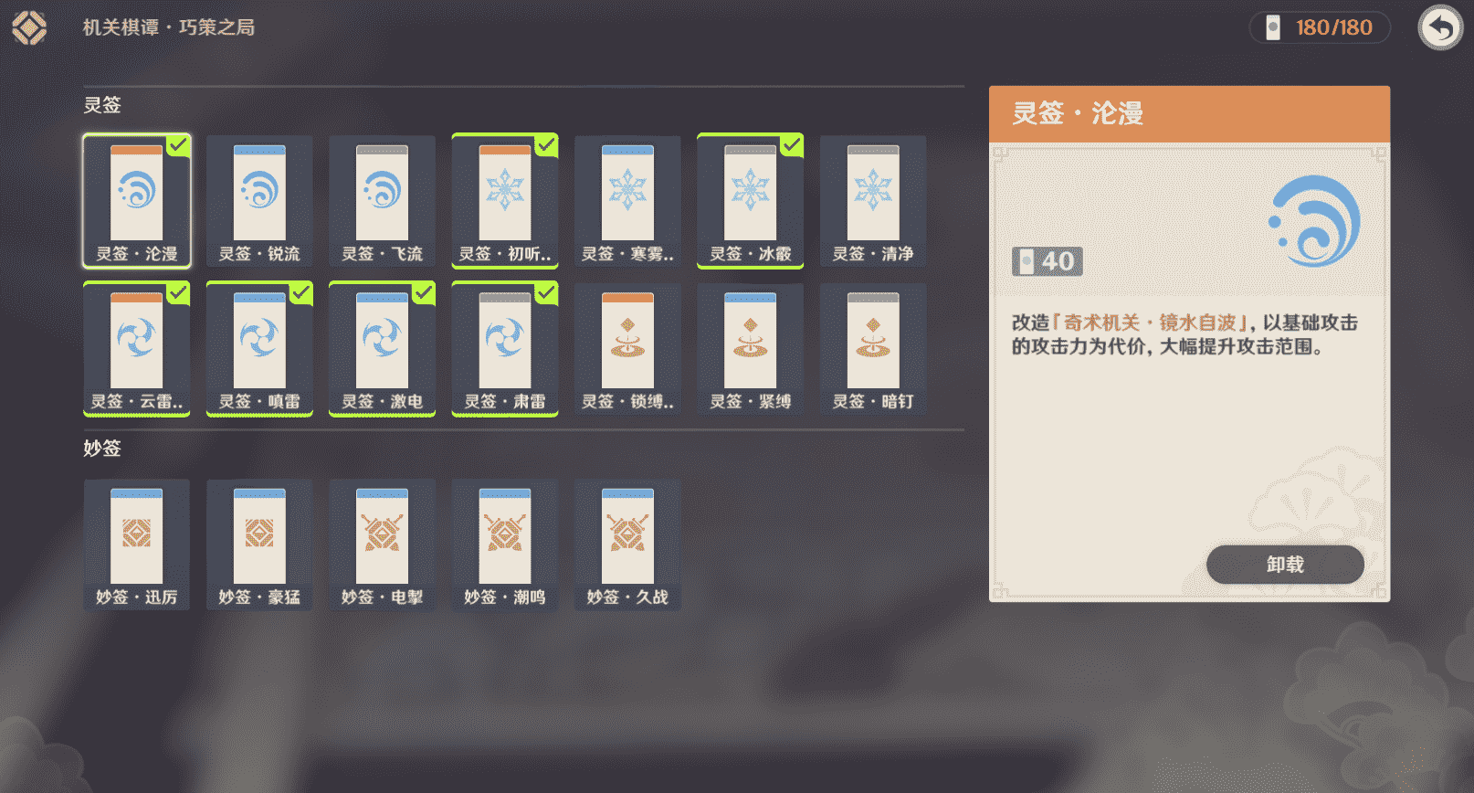
Task: Toggle the checked 灵签·初听 card
Action: tap(505, 202)
